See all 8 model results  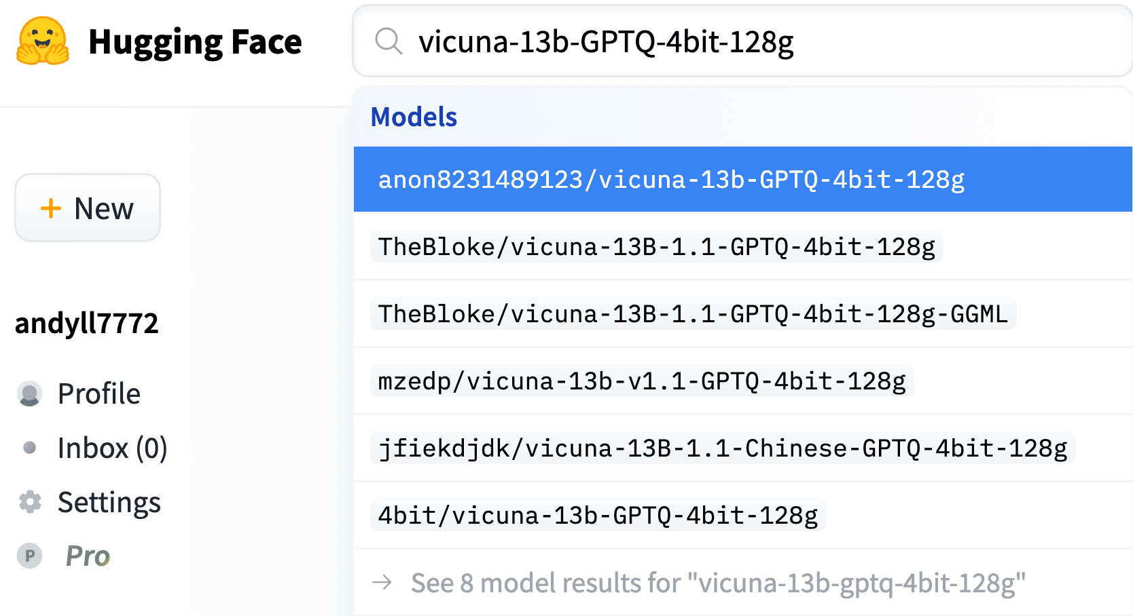point(717,583)
